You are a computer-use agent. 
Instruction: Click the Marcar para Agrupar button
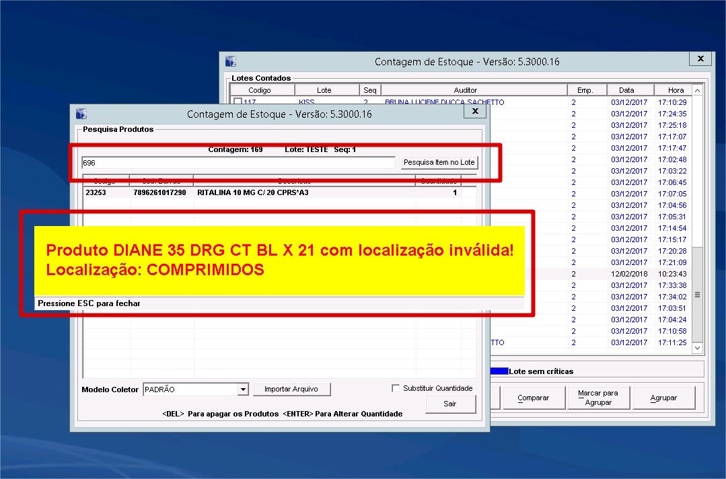(598, 398)
